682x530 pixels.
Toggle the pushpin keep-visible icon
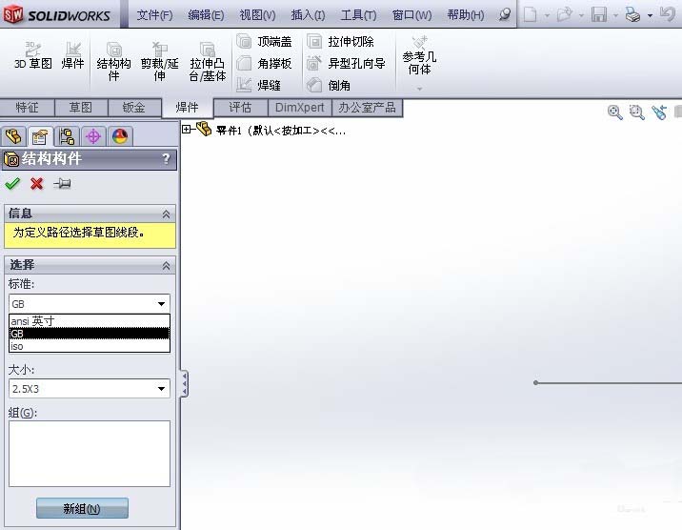(62, 184)
